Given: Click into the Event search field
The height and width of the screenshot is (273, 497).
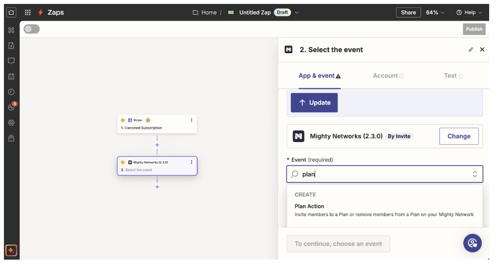Looking at the screenshot, I should coord(384,174).
